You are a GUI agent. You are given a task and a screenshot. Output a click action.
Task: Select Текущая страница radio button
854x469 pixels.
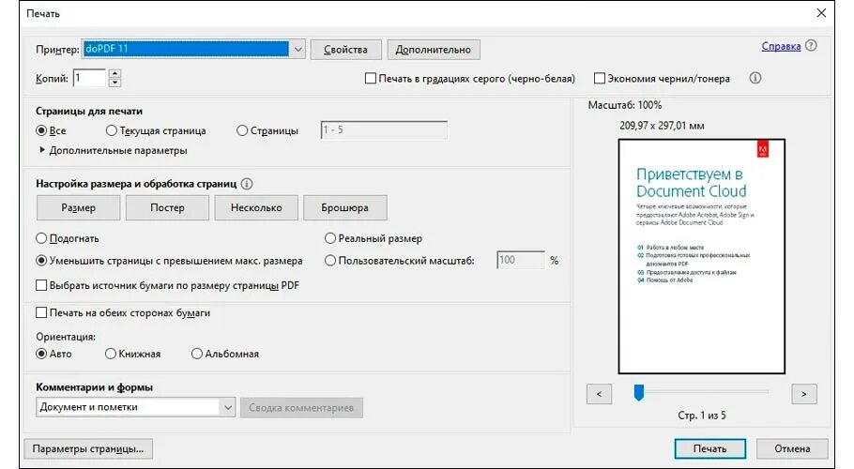(111, 130)
